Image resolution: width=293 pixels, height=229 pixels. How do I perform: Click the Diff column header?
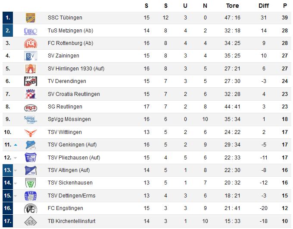point(263,6)
